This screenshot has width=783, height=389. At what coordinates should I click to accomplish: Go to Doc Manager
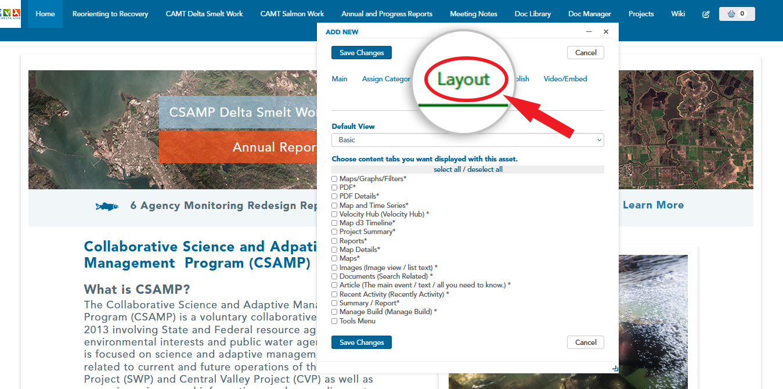[590, 14]
